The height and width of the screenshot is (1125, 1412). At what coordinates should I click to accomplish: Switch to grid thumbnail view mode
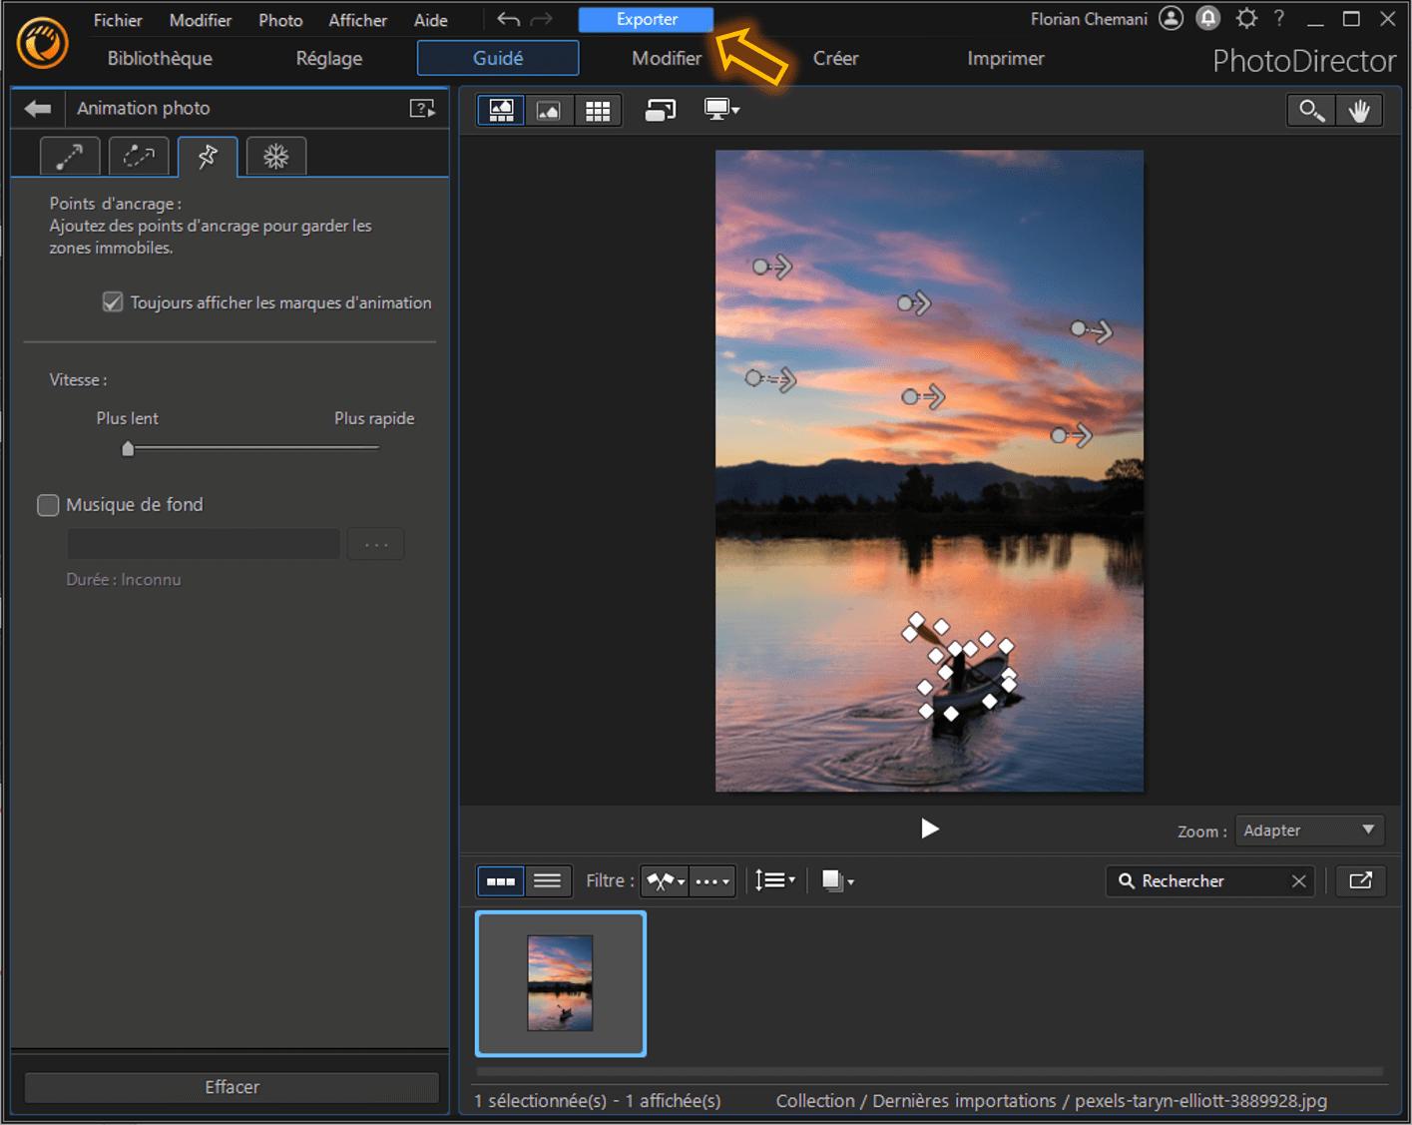[597, 110]
